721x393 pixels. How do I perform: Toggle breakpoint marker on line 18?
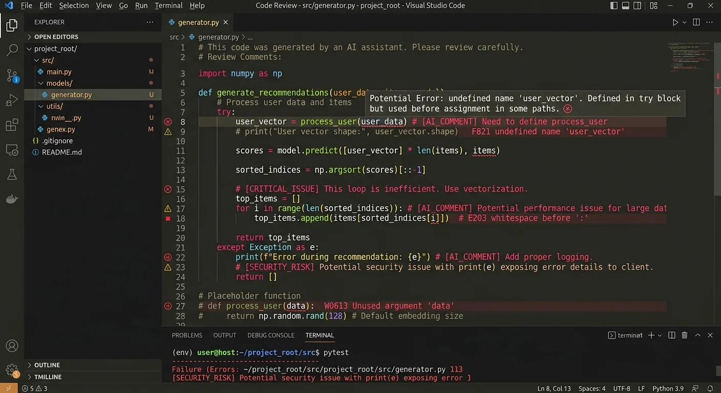(167, 219)
